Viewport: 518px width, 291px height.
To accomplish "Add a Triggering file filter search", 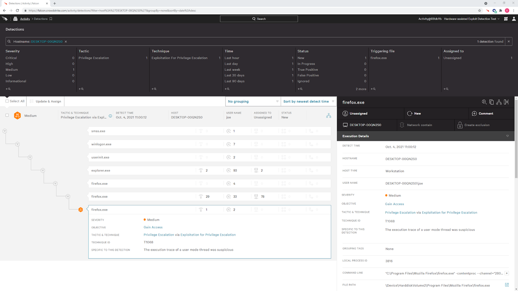I will (373, 89).
